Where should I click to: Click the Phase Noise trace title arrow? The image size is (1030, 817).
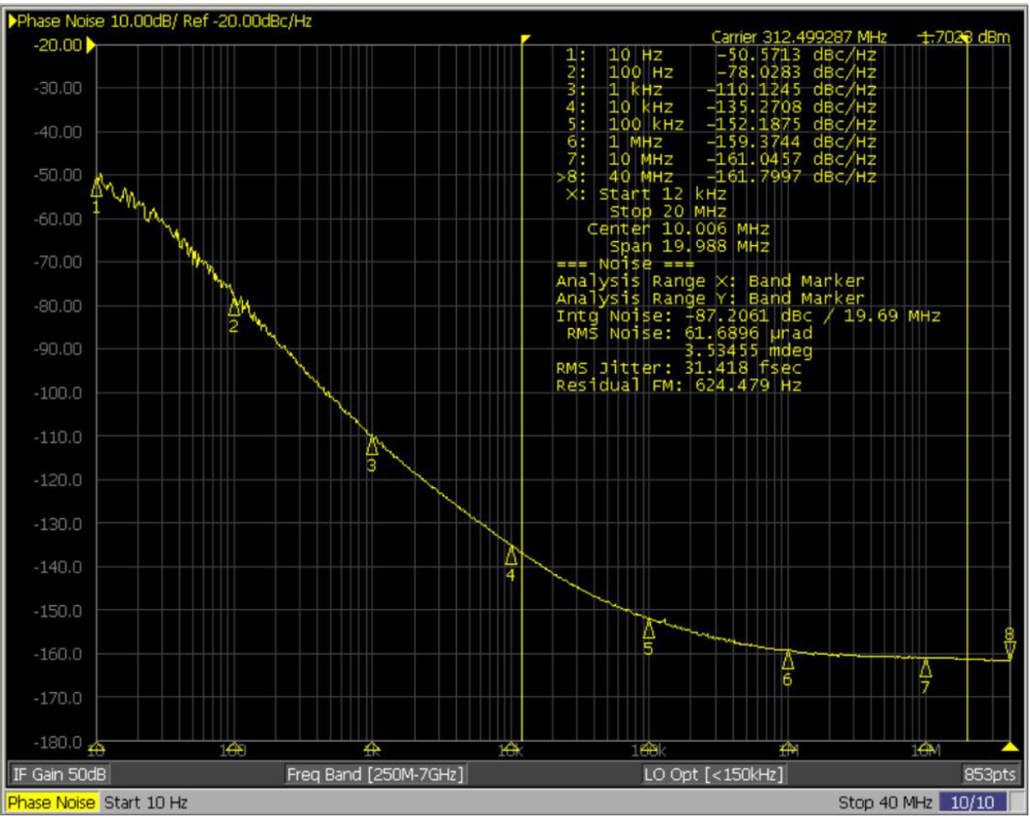click(12, 21)
